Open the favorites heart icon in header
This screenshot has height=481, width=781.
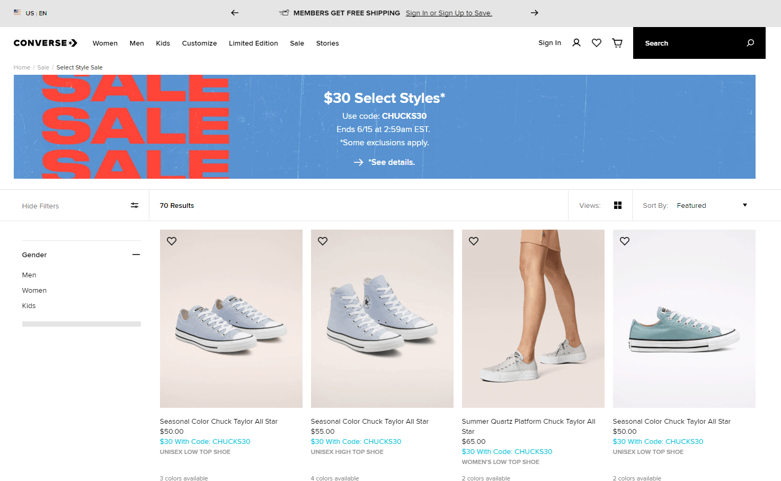(x=597, y=43)
